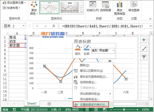Click the 100% zoom level
This screenshot has height=112, width=154.
pyautogui.click(x=145, y=109)
